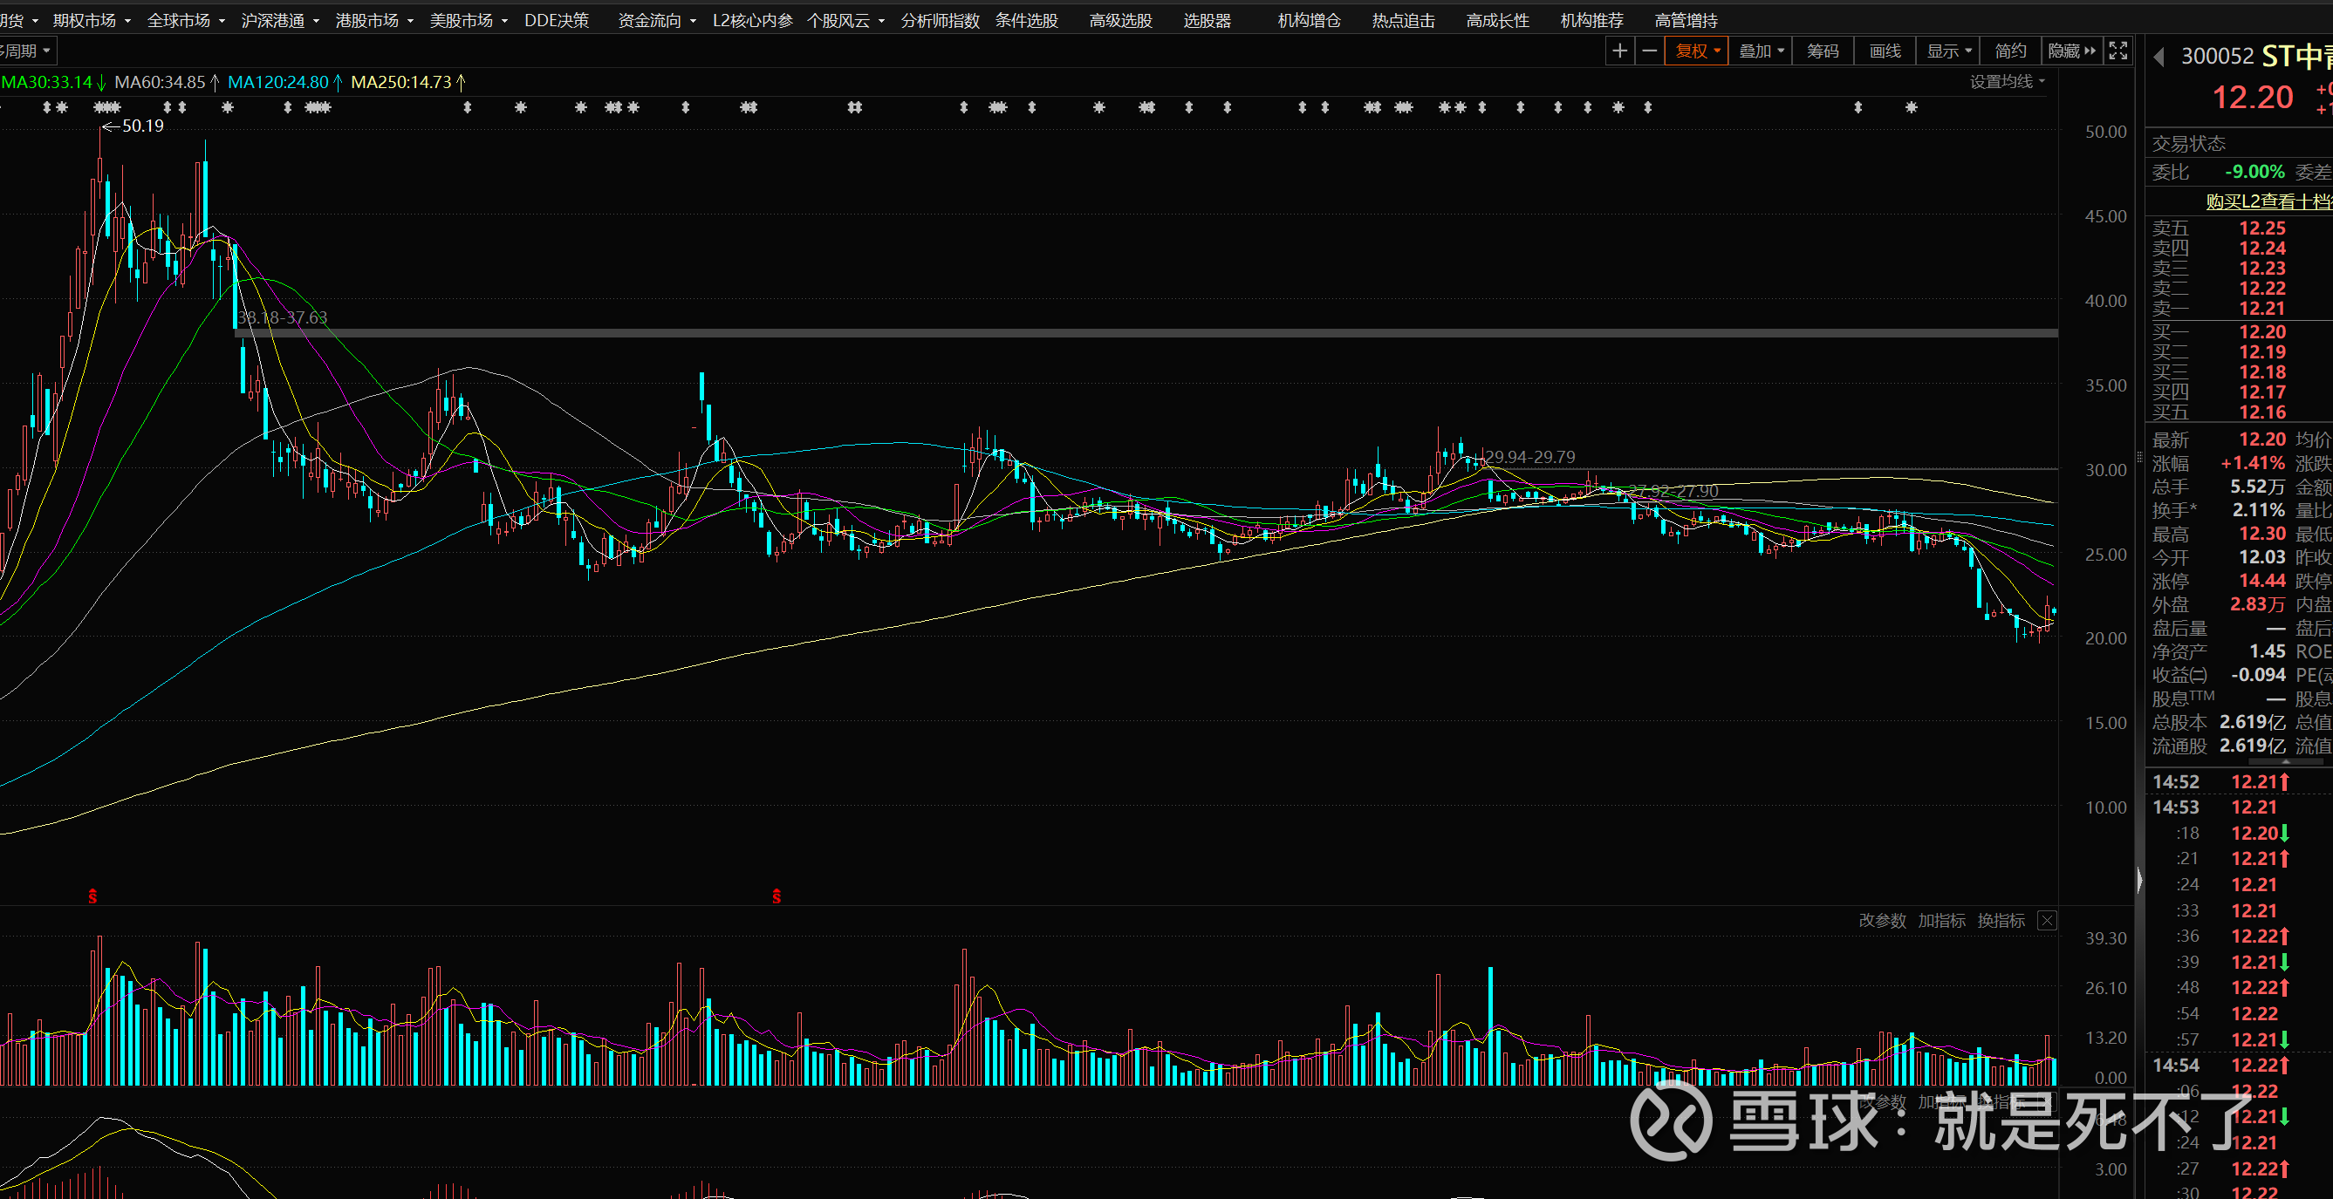2333x1199 pixels.
Task: Toggle the 筹码 chip distribution view
Action: click(x=1823, y=51)
